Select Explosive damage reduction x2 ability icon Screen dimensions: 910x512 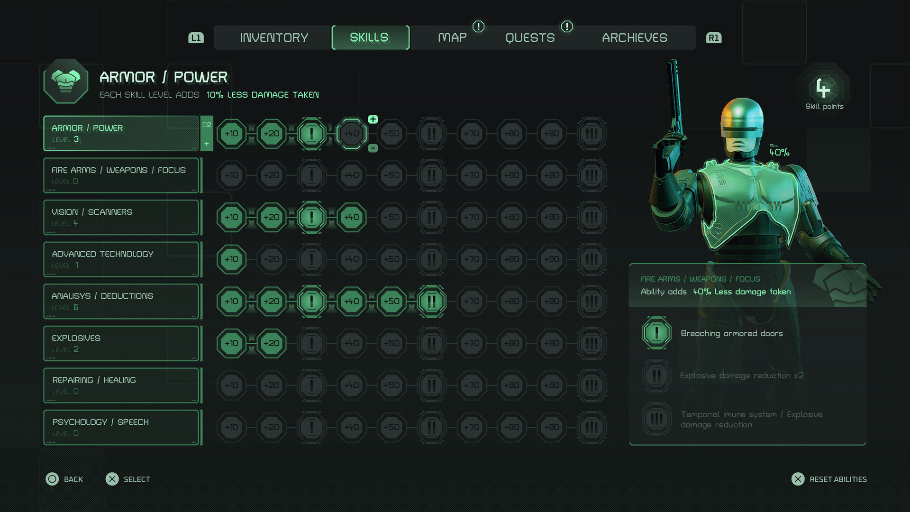point(656,376)
